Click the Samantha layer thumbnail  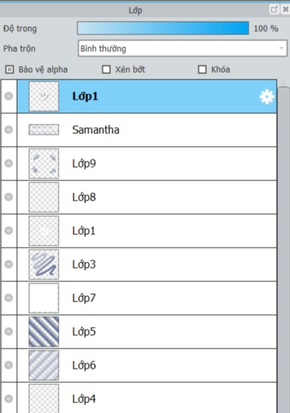(44, 130)
